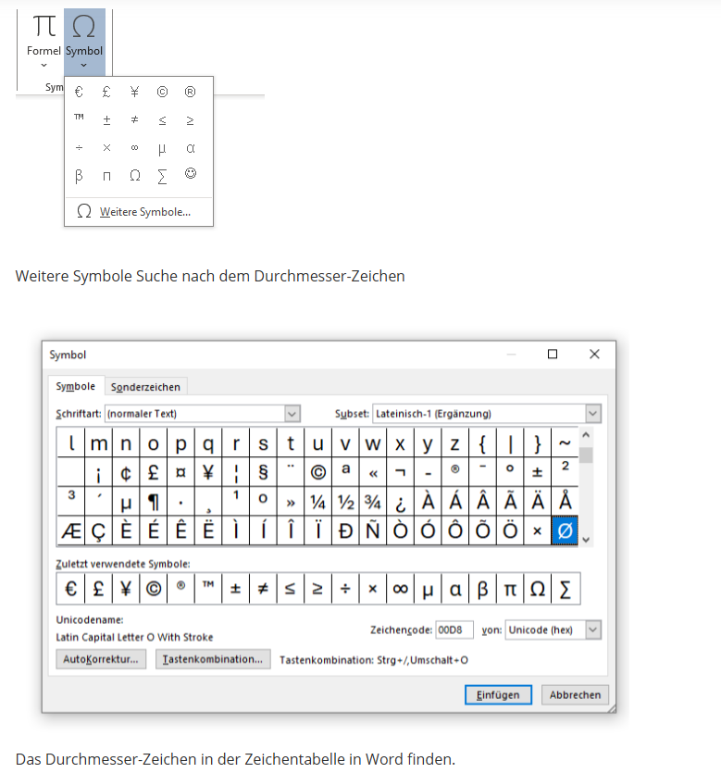Insert the Division sign from the Symbol dropdown
This screenshot has width=721, height=773.
click(x=79, y=148)
